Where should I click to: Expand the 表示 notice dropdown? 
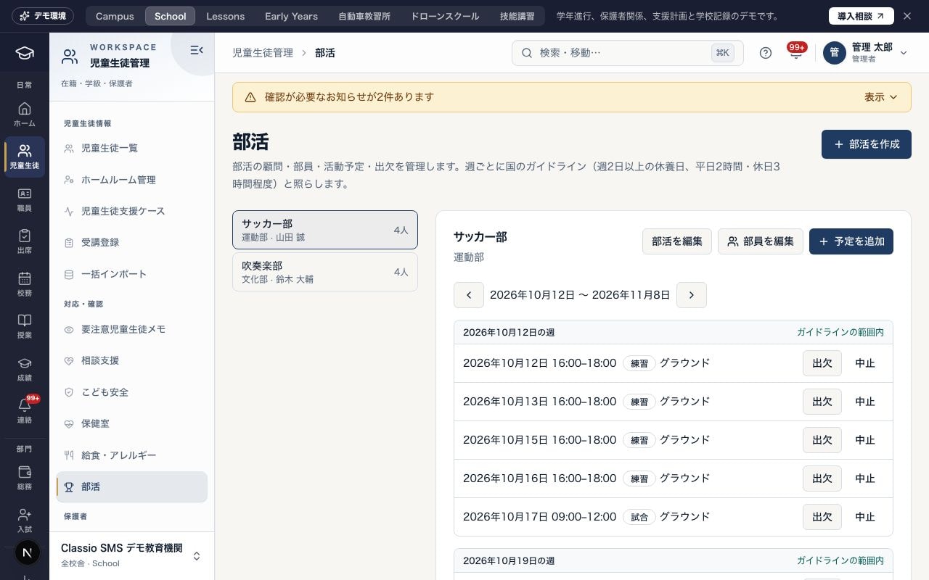(x=881, y=97)
